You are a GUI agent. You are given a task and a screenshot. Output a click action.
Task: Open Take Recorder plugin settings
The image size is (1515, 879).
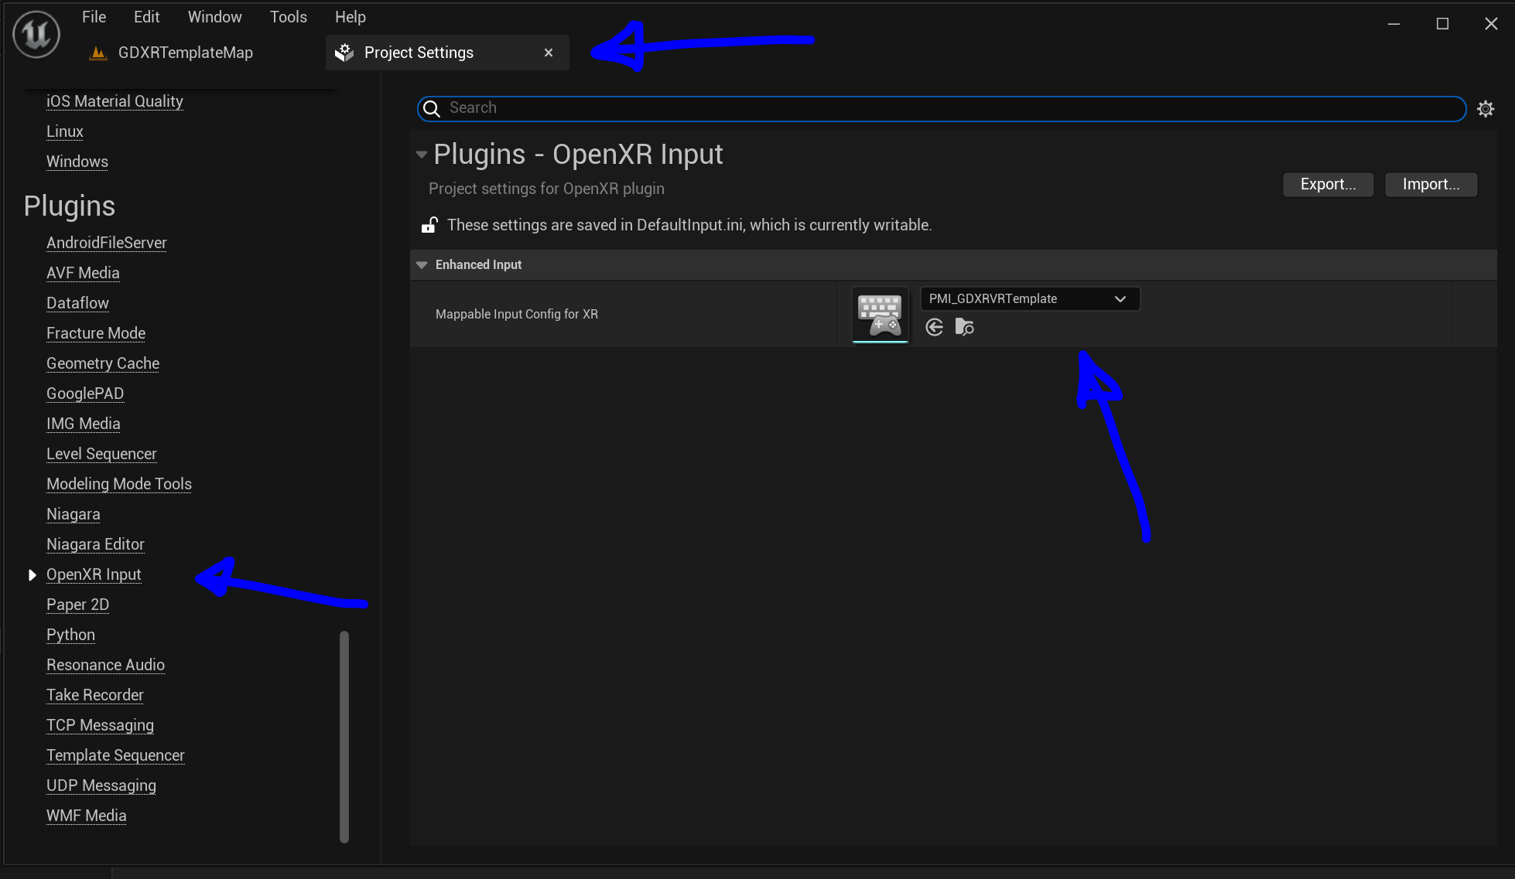pos(95,695)
